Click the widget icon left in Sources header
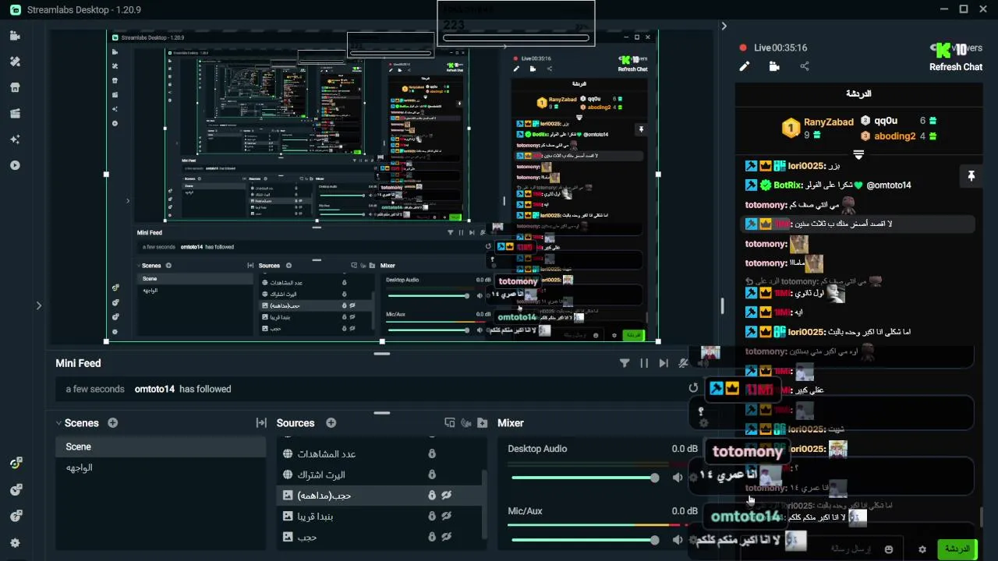The height and width of the screenshot is (561, 998). click(450, 423)
